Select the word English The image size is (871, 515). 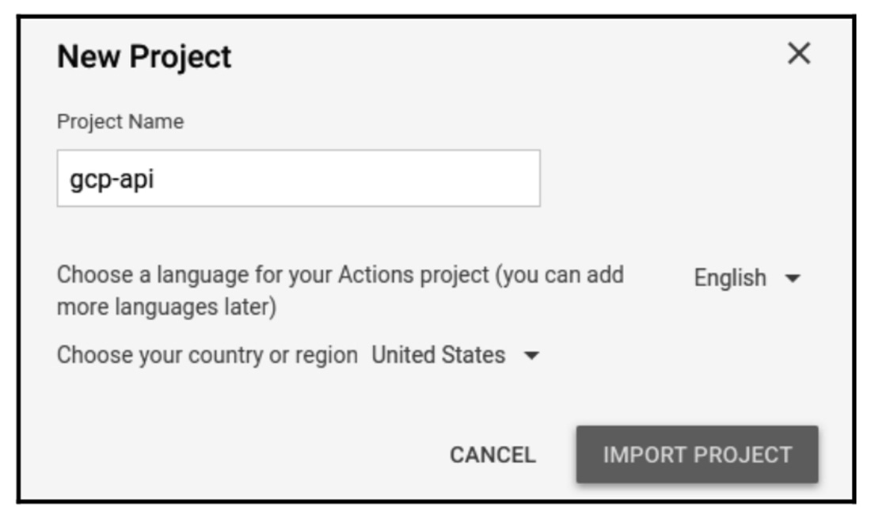729,278
